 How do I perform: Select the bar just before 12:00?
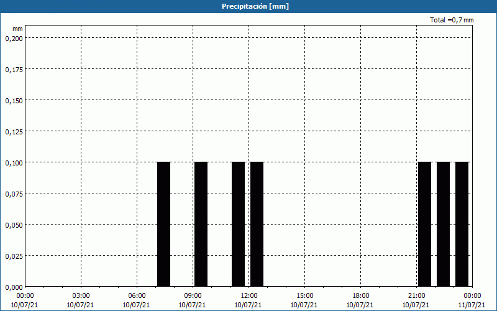pos(239,224)
